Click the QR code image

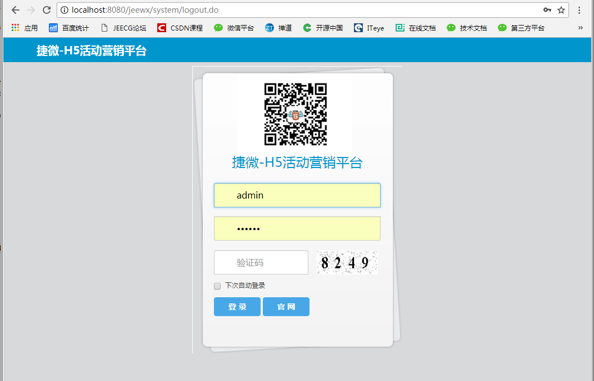point(296,114)
